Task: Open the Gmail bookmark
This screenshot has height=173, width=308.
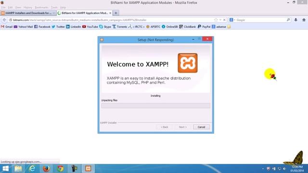Action: pos(7,27)
